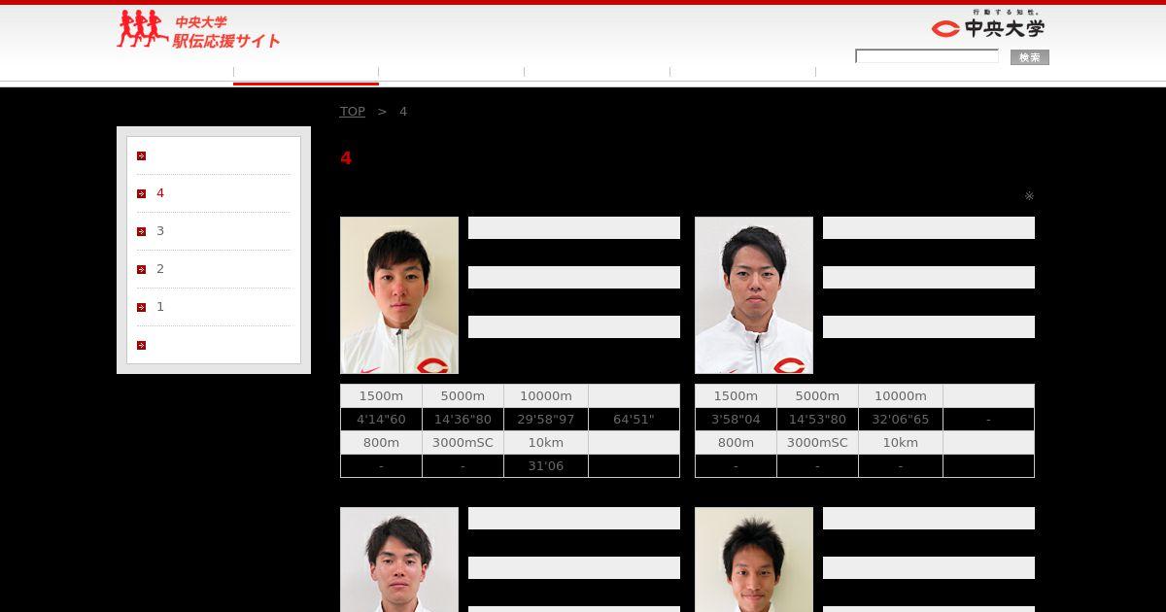Screen dimensions: 1166x612
Task: Click 10000m header above 29'58"97
Action: point(546,396)
